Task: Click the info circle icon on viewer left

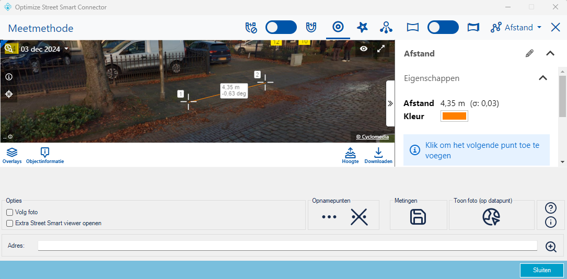Action: click(x=9, y=77)
